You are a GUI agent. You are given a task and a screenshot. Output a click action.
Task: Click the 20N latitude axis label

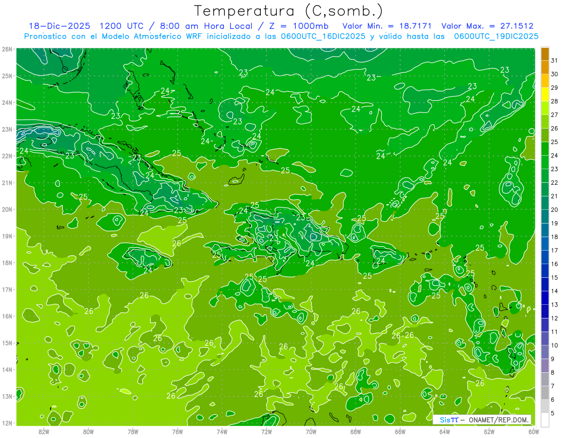tap(7, 209)
